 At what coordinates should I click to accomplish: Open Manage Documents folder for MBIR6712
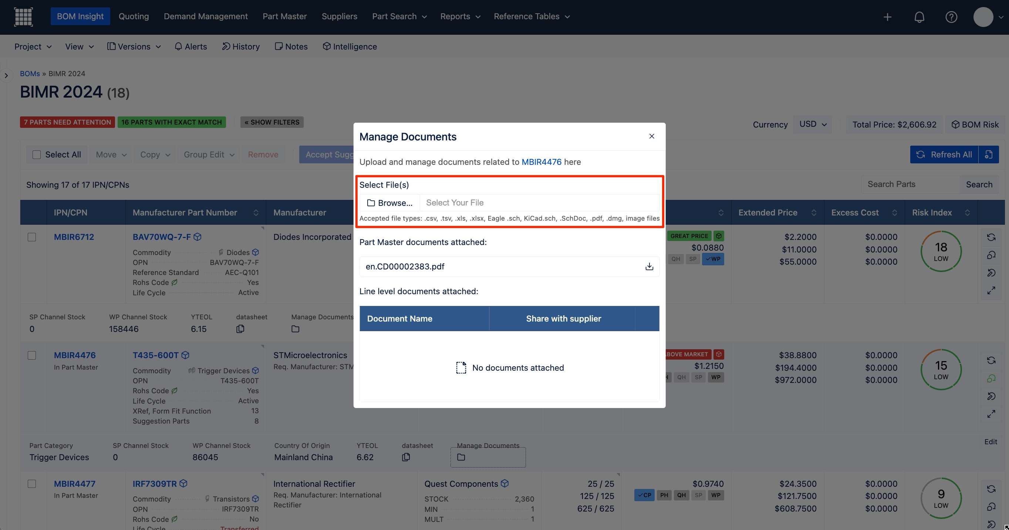(295, 329)
